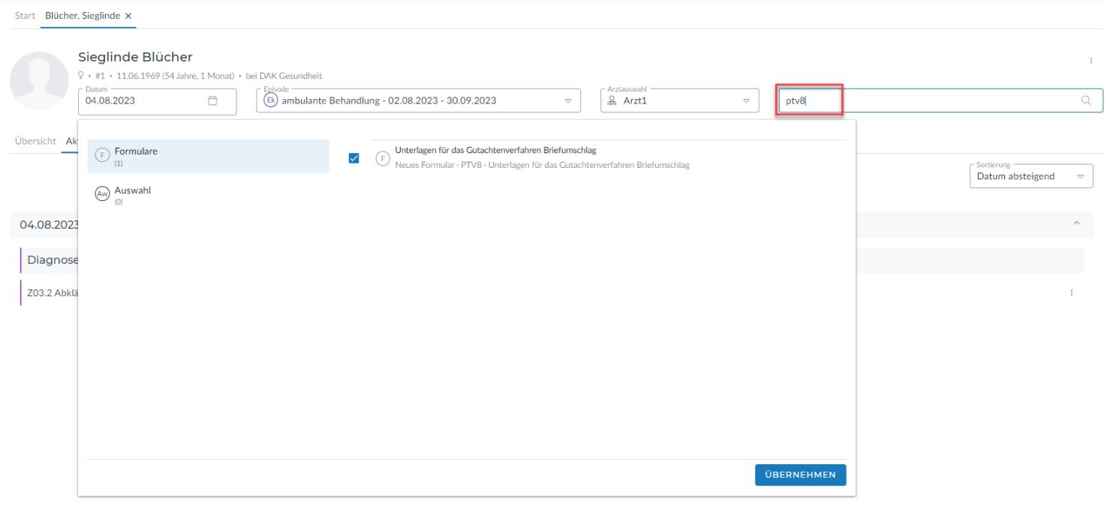Uncheck the Unterlagen für das Gutachtenverfahren checkbox
This screenshot has height=513, width=1107.
[354, 158]
